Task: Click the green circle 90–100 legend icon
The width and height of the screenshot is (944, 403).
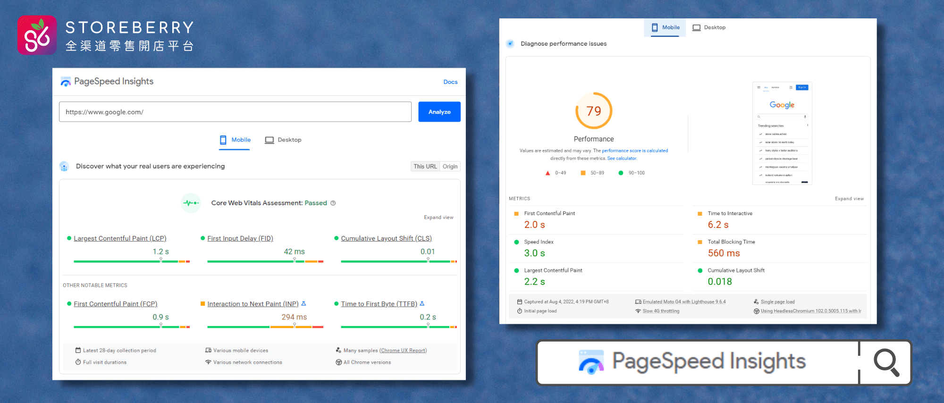Action: tap(621, 173)
